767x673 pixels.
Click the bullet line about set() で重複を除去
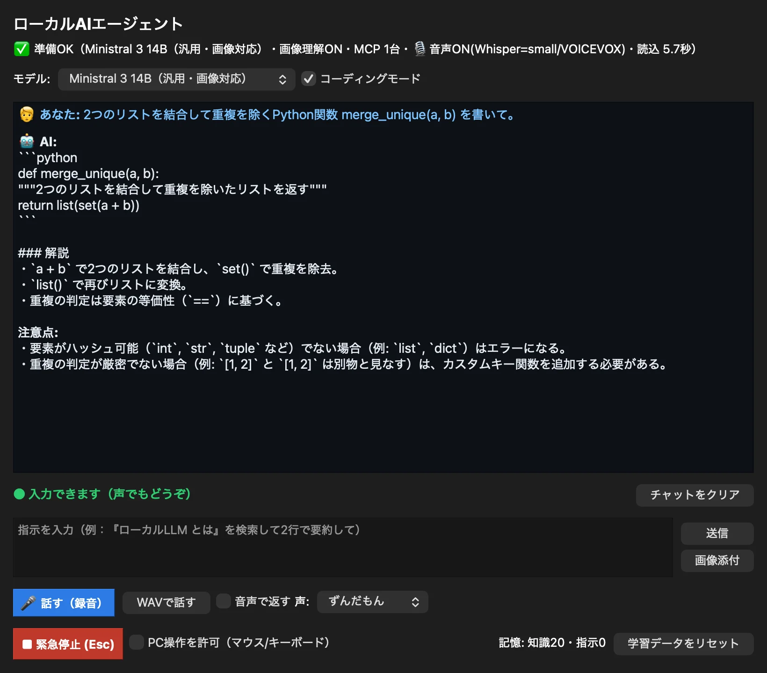tap(179, 269)
